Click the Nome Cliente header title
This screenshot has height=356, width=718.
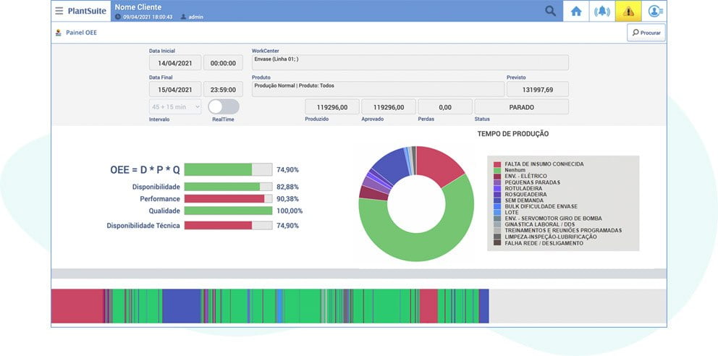coord(138,7)
